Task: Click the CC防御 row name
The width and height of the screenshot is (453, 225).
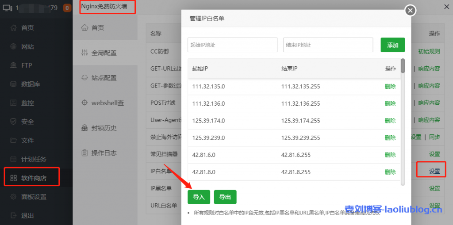Action: click(159, 52)
